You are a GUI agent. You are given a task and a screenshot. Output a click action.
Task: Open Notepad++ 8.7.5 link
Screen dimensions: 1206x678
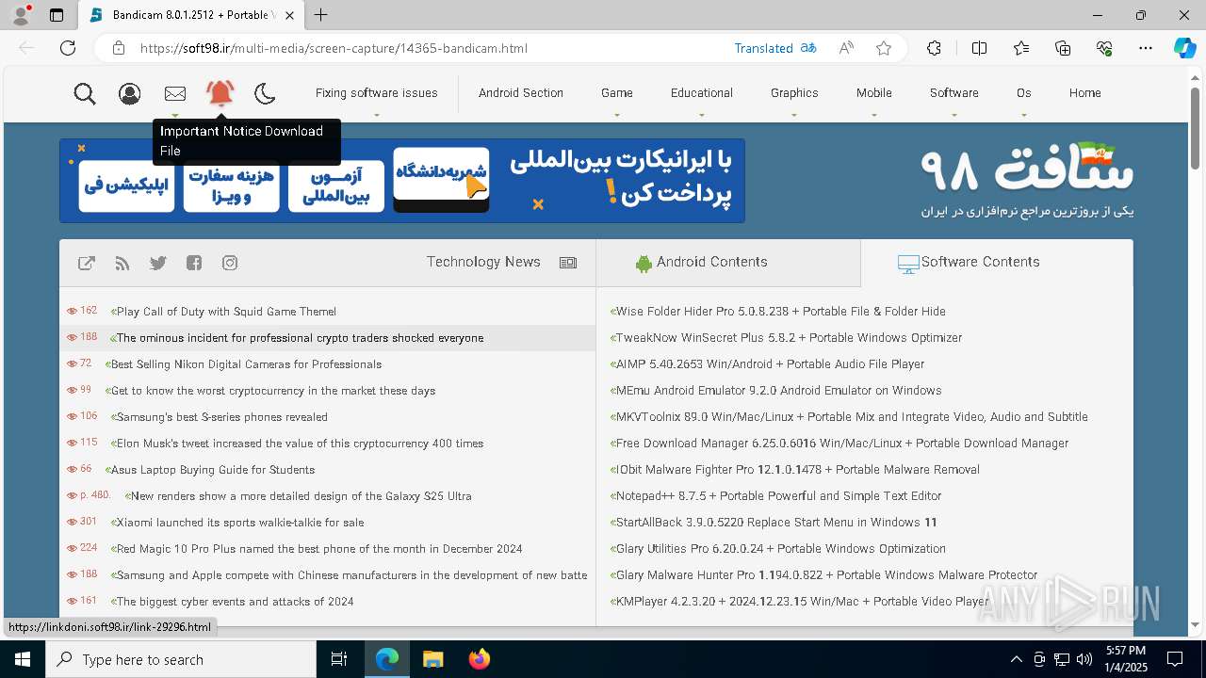[778, 496]
